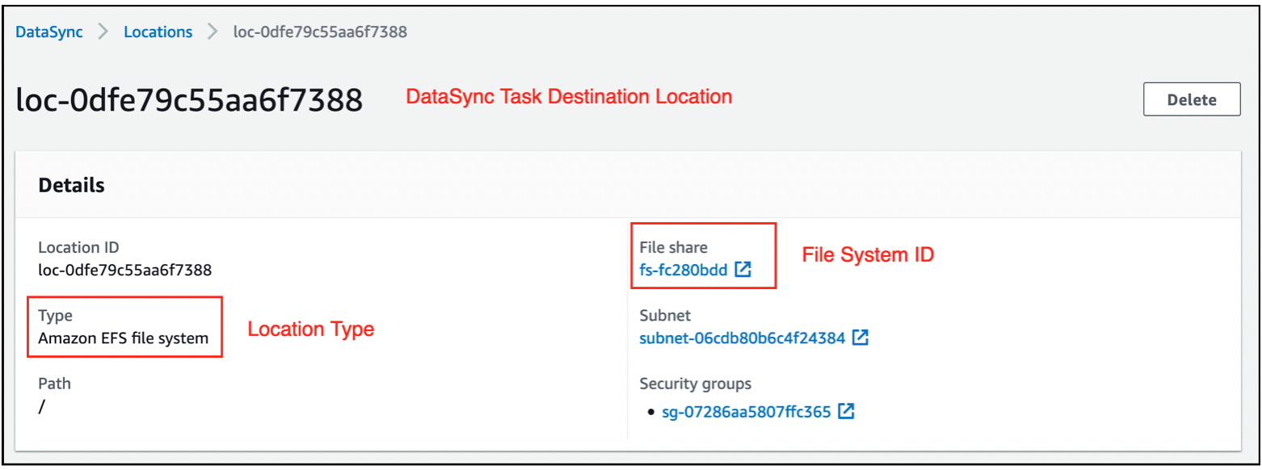This screenshot has height=470, width=1262.
Task: Click the bullet beside the security group entry
Action: pos(651,411)
